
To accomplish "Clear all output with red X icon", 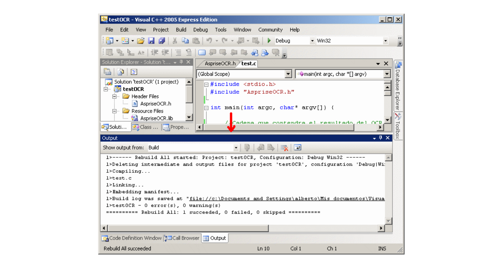I will click(284, 148).
